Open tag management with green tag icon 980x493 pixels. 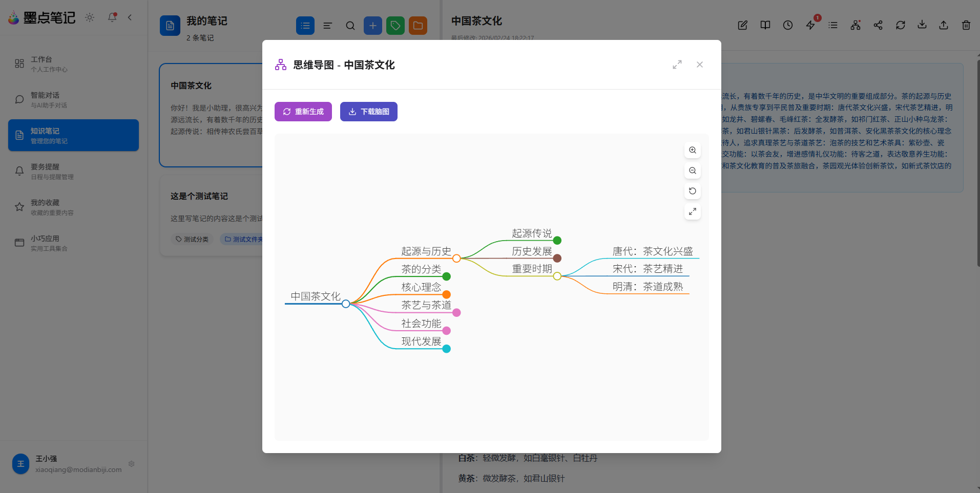[x=395, y=25]
